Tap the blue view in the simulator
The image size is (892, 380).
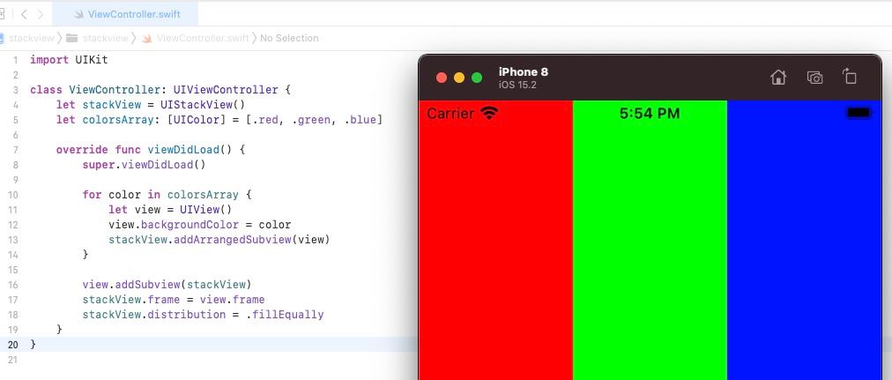[x=804, y=240]
